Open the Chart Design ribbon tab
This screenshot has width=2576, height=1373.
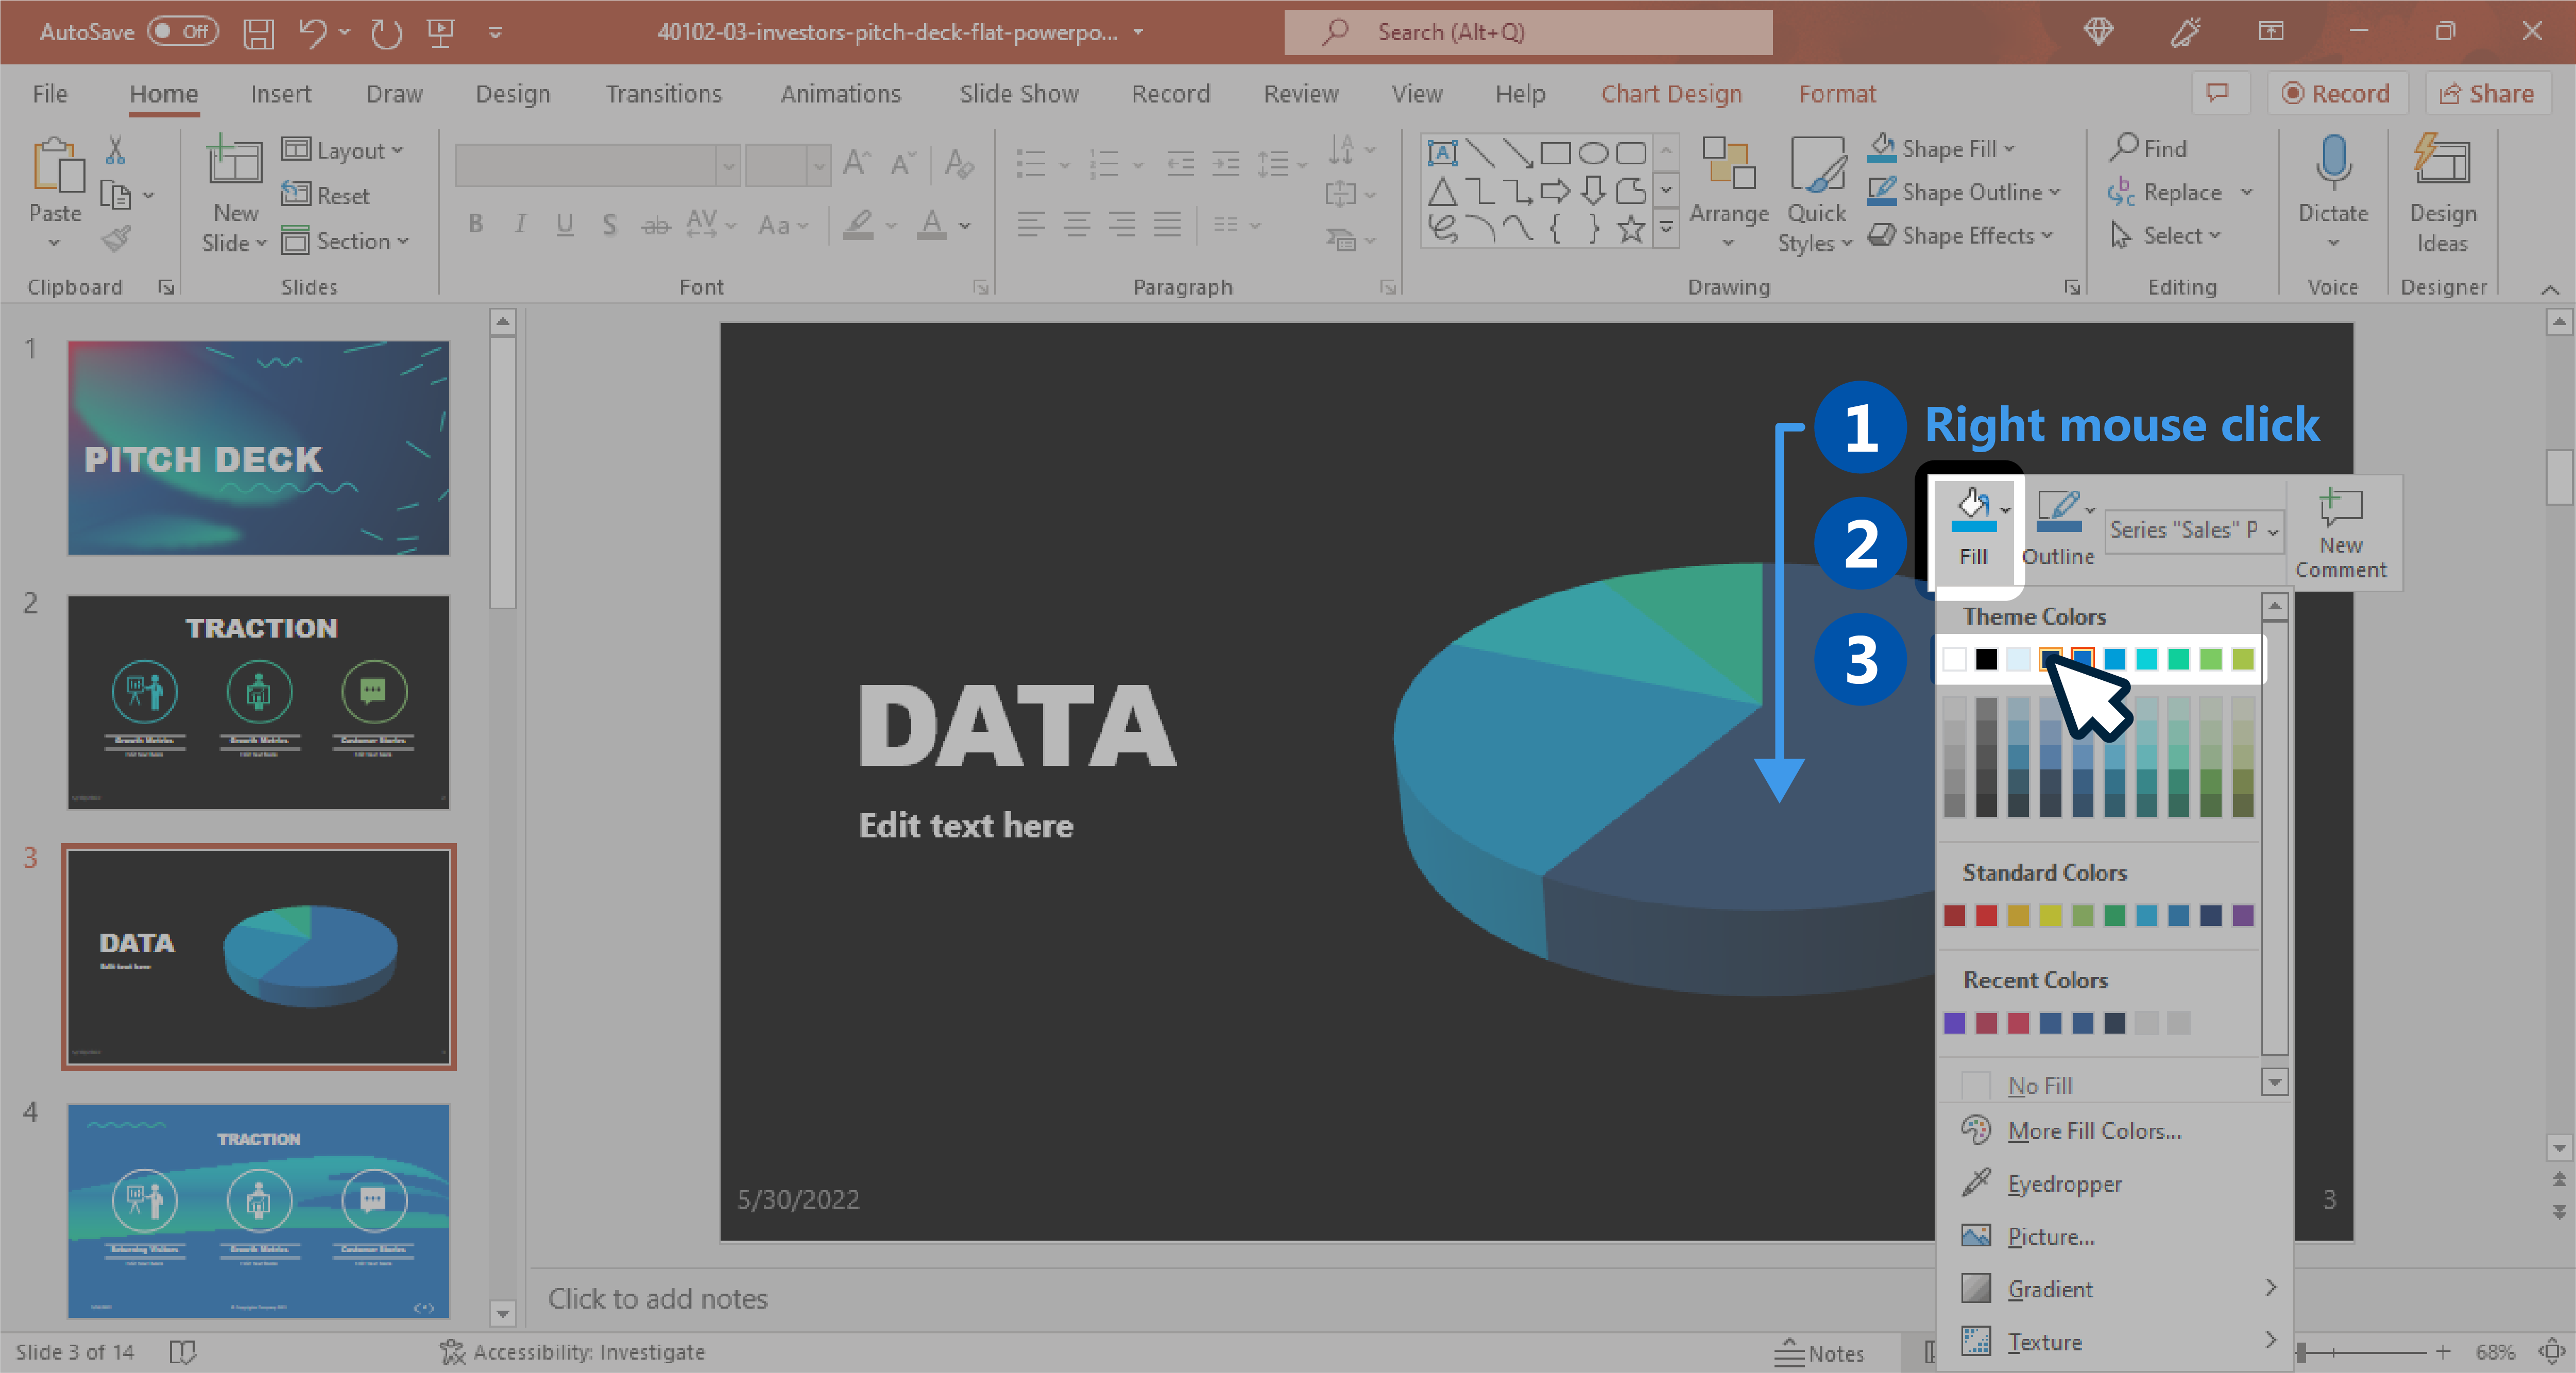pos(1669,92)
